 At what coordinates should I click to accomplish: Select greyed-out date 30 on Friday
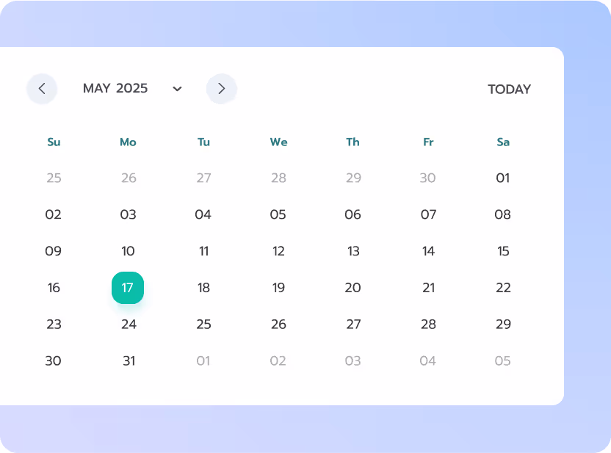pyautogui.click(x=427, y=178)
